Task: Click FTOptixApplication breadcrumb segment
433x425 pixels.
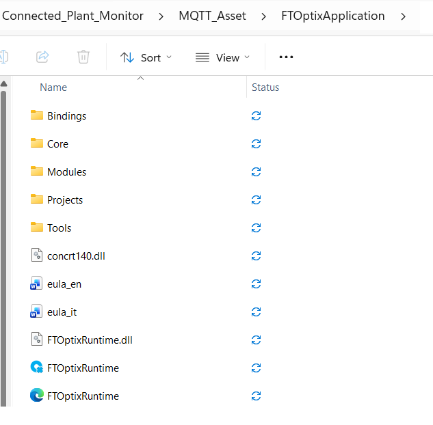Action: coord(332,16)
